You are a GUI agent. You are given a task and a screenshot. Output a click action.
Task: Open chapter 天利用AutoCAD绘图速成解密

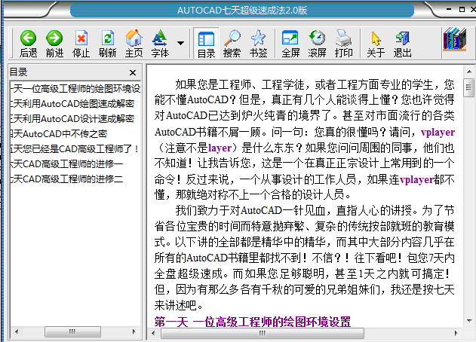(72, 104)
